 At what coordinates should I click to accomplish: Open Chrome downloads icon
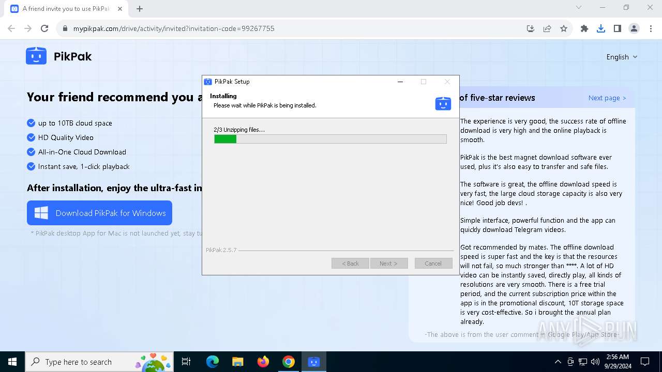[x=601, y=28]
